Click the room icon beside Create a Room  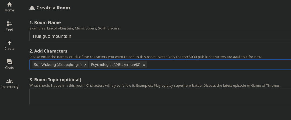(32, 8)
